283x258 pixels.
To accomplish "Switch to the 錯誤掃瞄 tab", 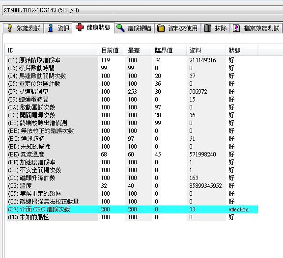I will coord(134,28).
